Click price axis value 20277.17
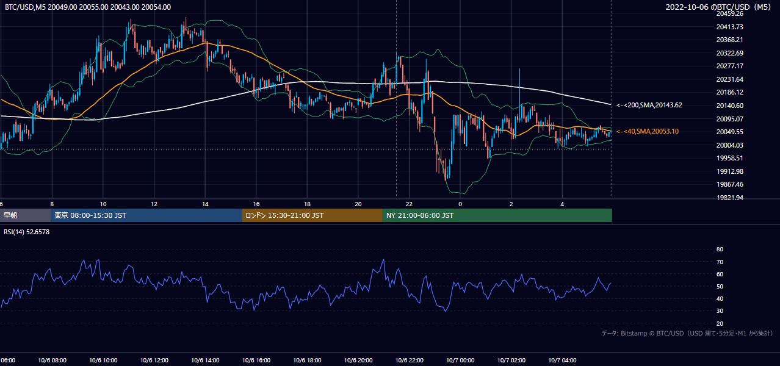Screen dimensions: 780x366 [x=730, y=66]
